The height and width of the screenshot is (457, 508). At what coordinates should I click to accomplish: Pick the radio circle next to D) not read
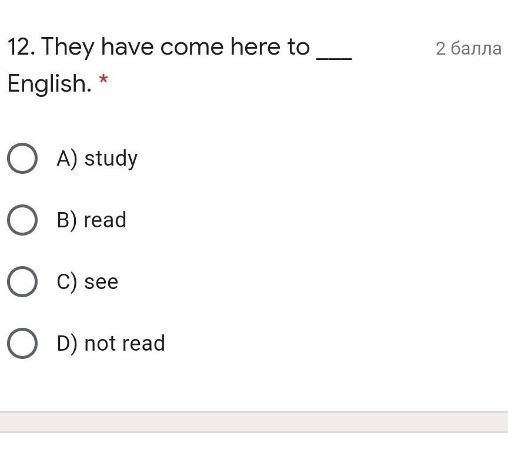(22, 343)
